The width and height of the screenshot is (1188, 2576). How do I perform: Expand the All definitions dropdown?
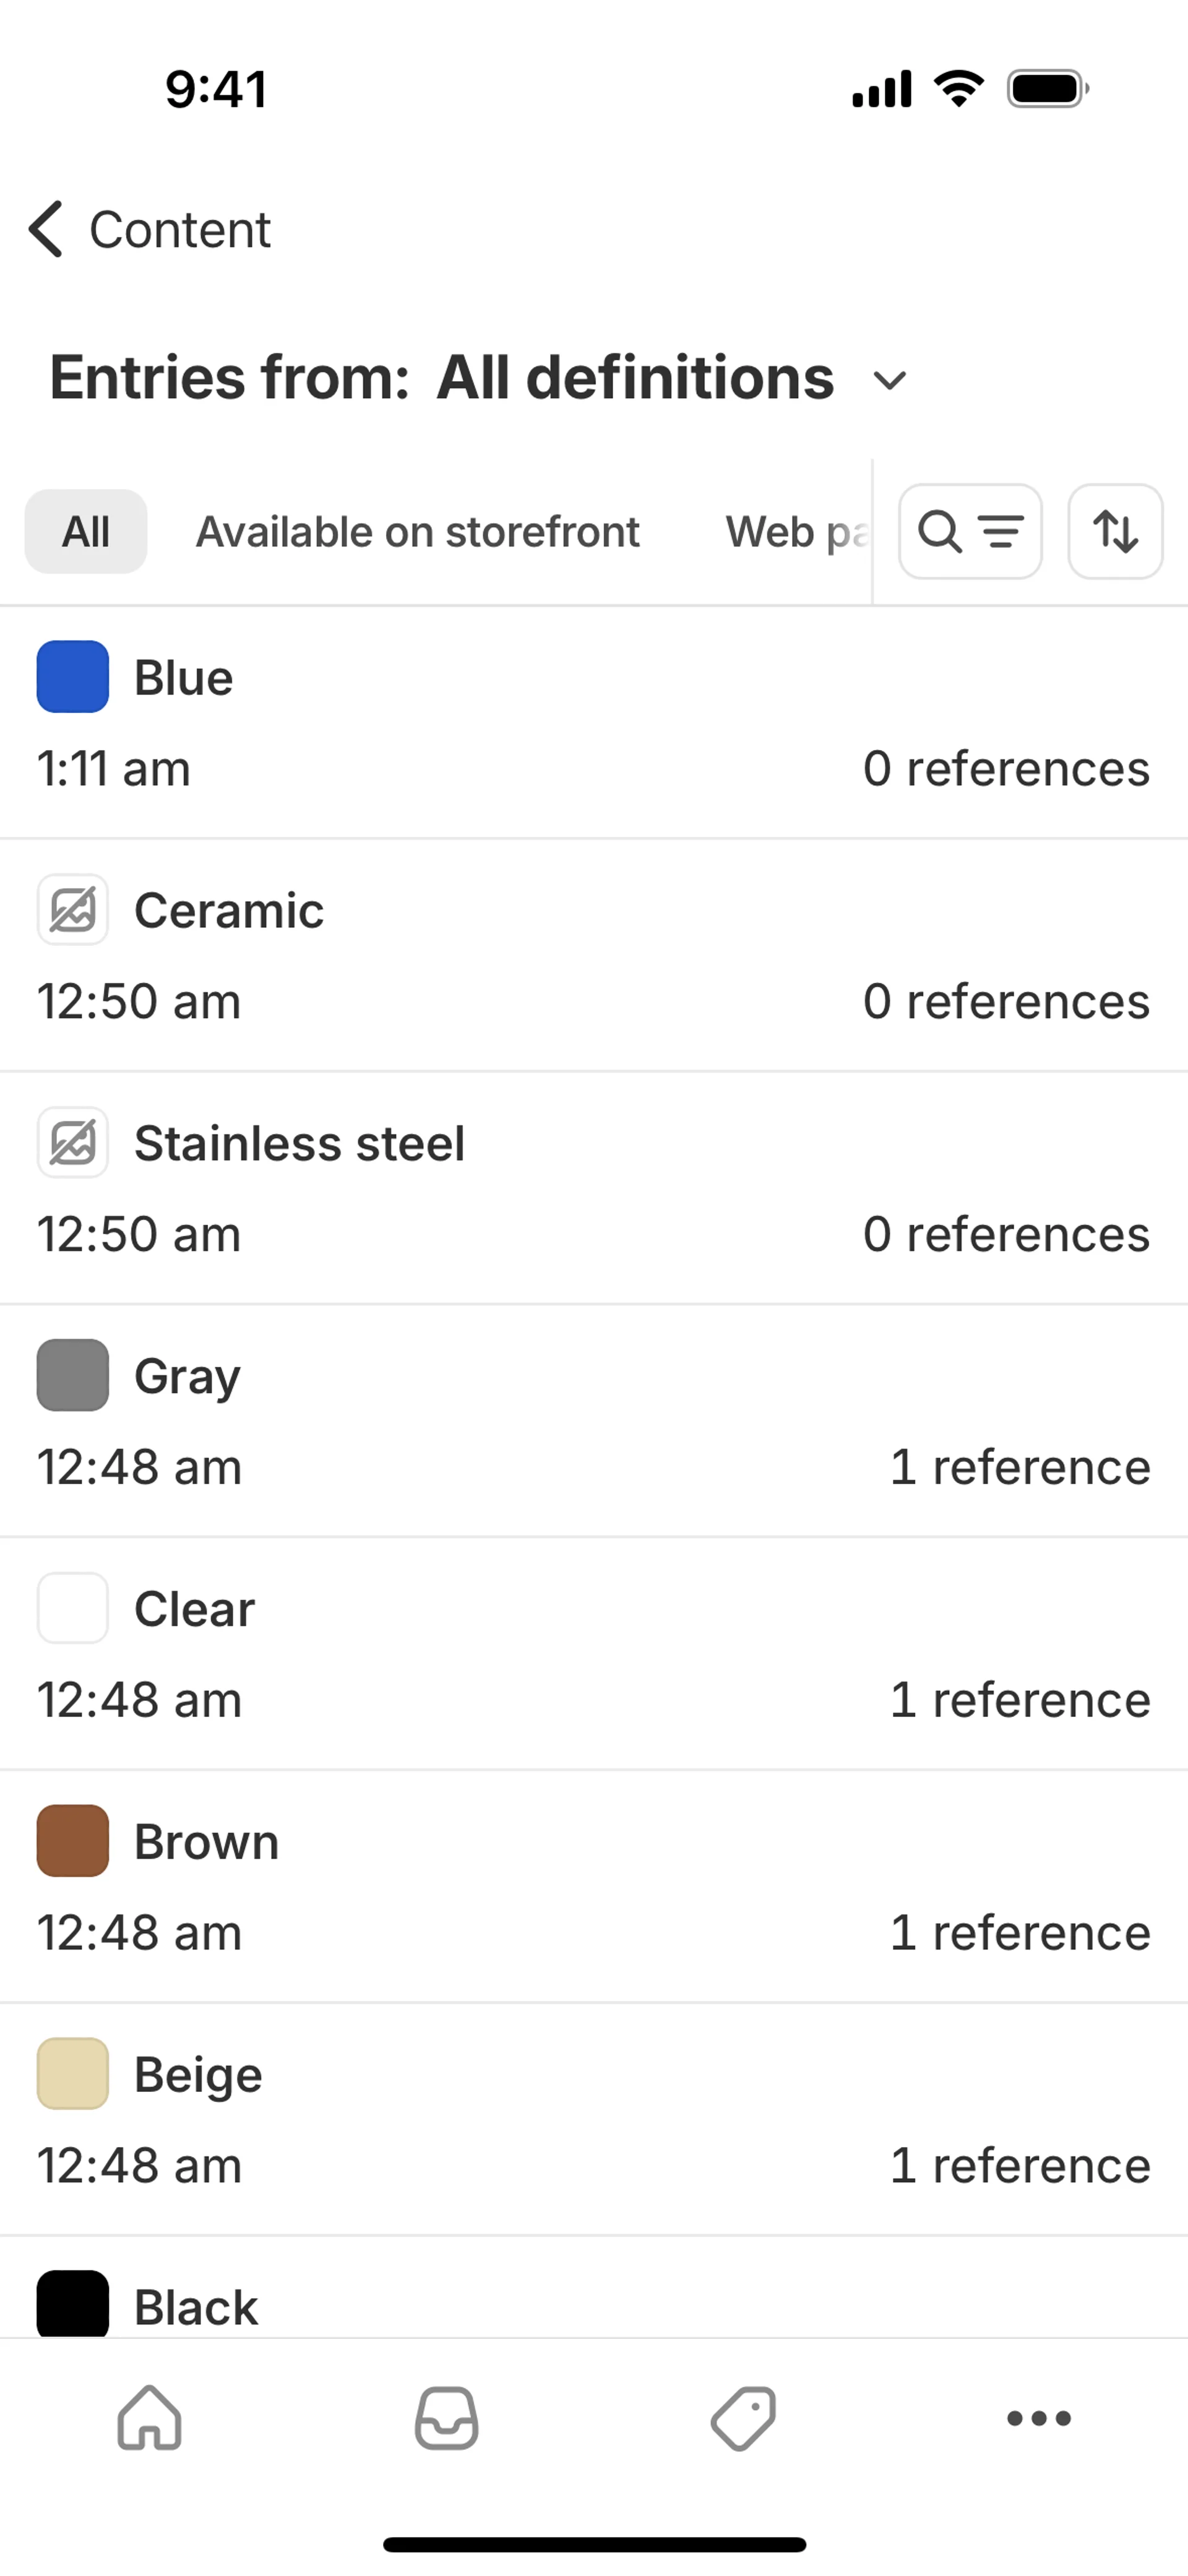[x=888, y=380]
